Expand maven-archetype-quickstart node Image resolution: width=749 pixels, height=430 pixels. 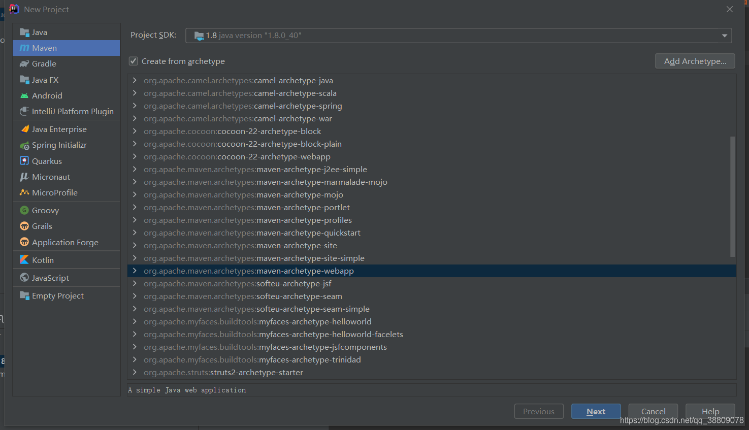coord(135,233)
